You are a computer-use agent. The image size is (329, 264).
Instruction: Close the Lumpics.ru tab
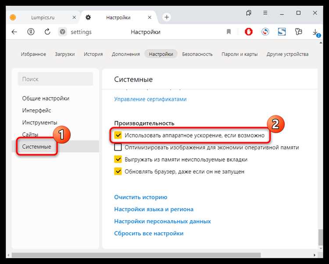coord(74,18)
